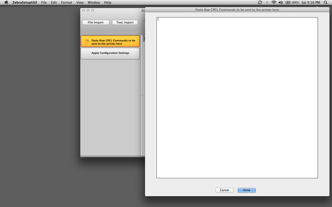Open the Edit menu
The height and width of the screenshot is (207, 332).
click(x=54, y=2)
